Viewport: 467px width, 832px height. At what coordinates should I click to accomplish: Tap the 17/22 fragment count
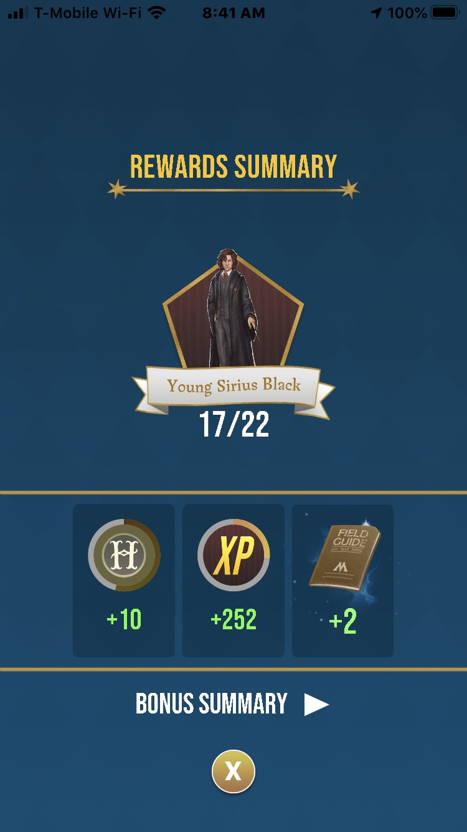tap(234, 425)
